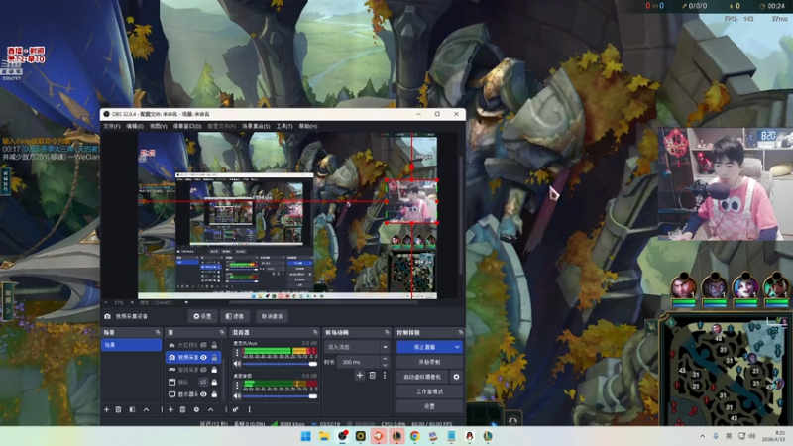The height and width of the screenshot is (446, 793).
Task: Open preview scaling dropdown below canvas
Action: pos(186,303)
